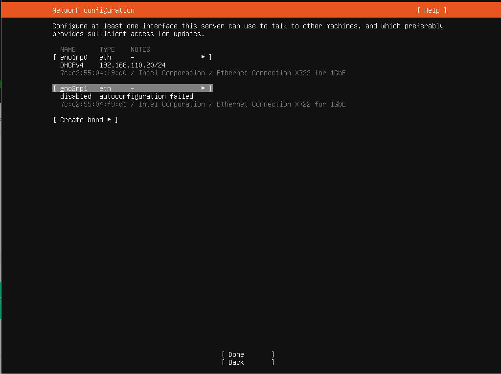
Task: Click the arrow beside Create bond
Action: click(109, 120)
